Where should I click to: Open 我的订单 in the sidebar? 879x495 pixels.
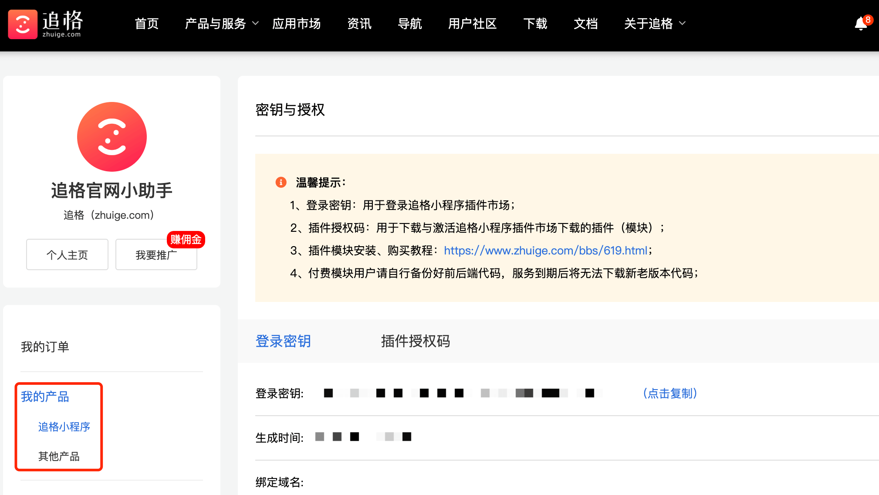tap(45, 347)
